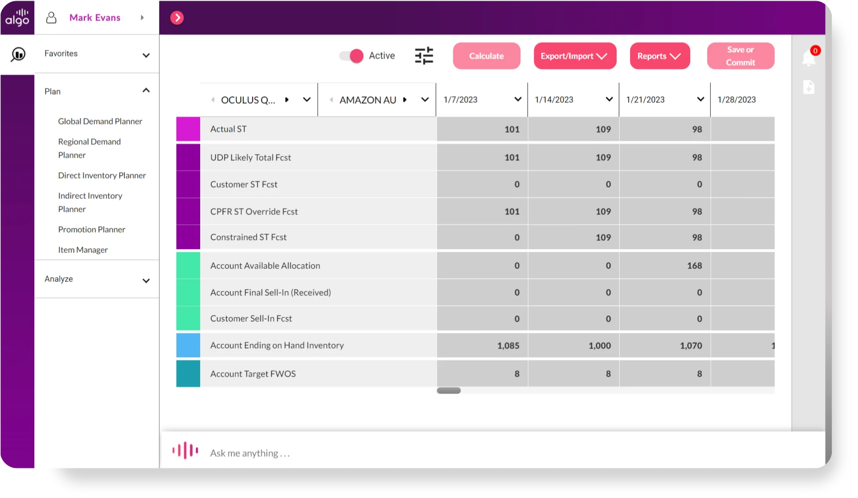
Task: Open the notifications bell
Action: pyautogui.click(x=809, y=58)
